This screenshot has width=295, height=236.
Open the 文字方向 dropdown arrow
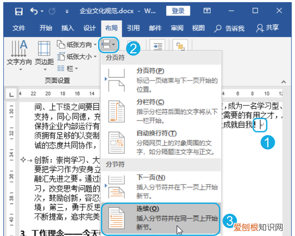[x=21, y=69]
